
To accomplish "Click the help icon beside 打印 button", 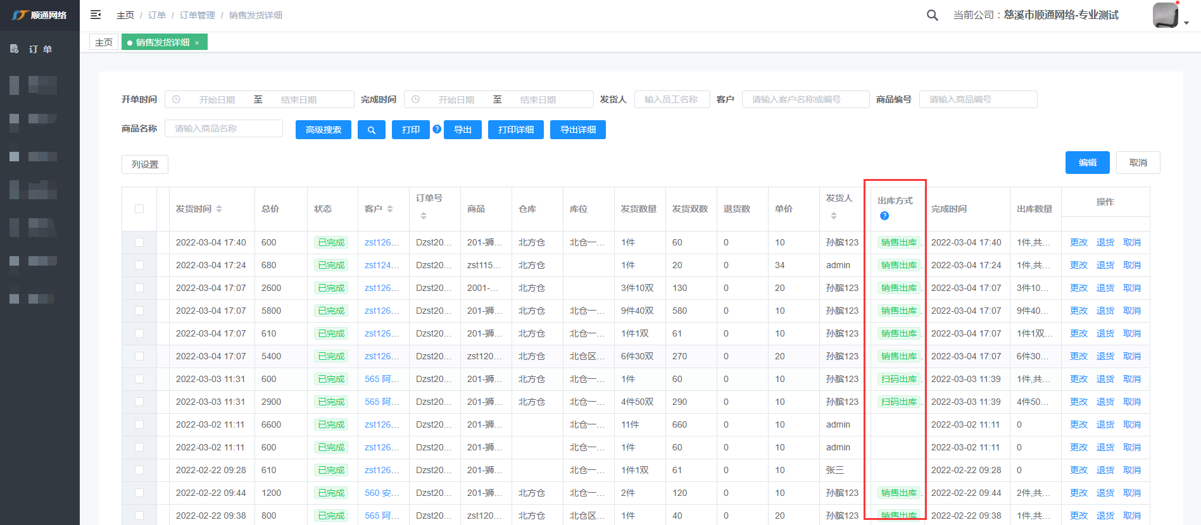I will tap(437, 129).
